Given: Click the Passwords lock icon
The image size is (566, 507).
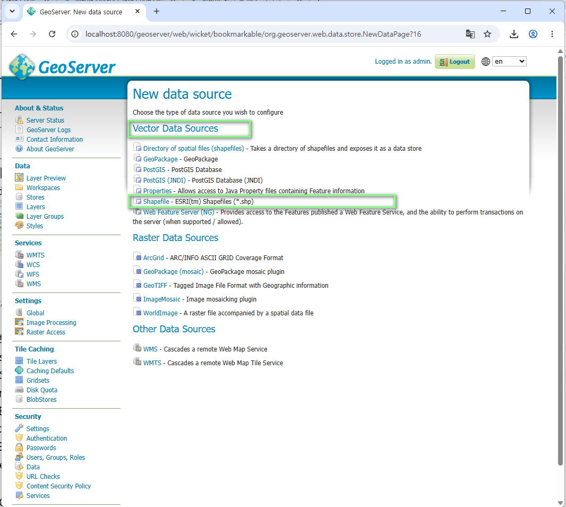Looking at the screenshot, I should 19,448.
